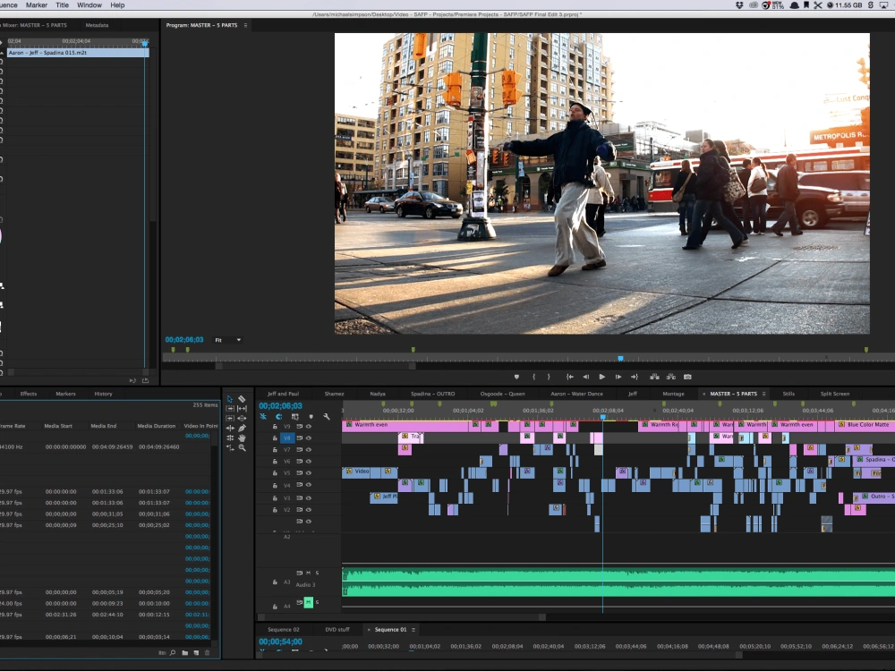
Task: Export frame with camera icon
Action: coord(687,377)
